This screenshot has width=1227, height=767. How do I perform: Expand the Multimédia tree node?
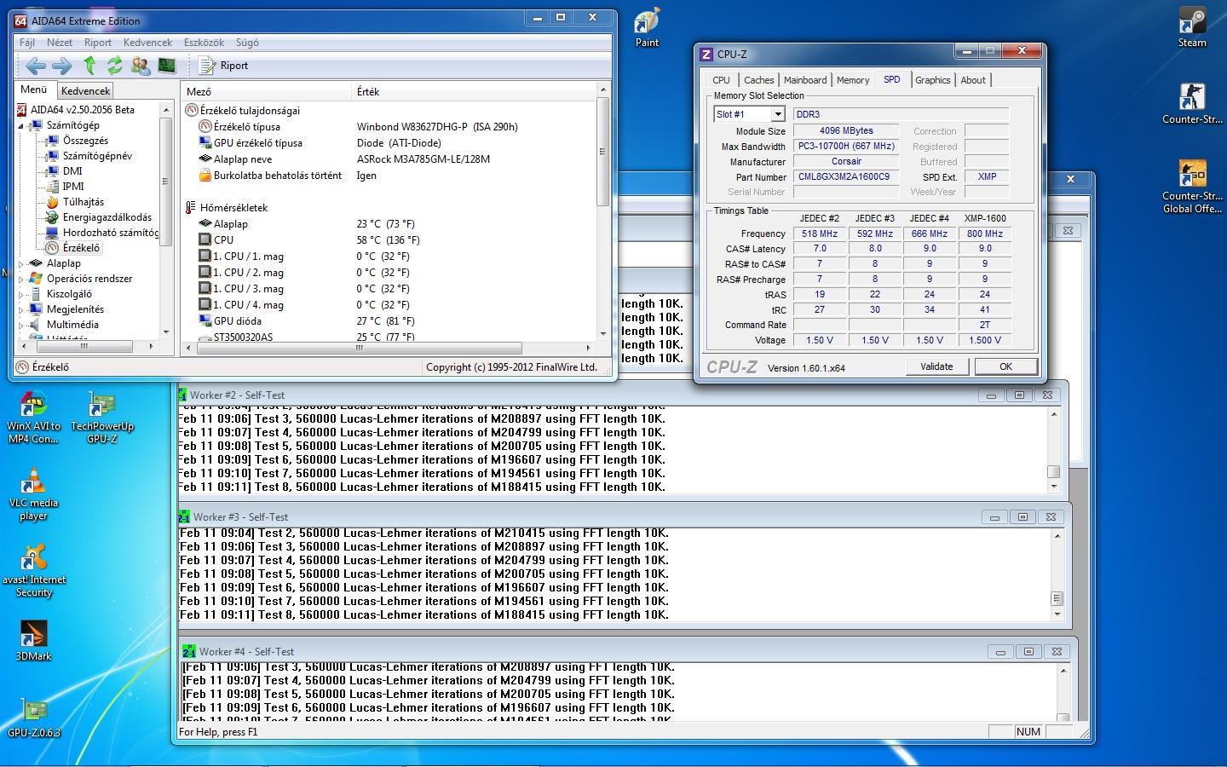point(22,325)
